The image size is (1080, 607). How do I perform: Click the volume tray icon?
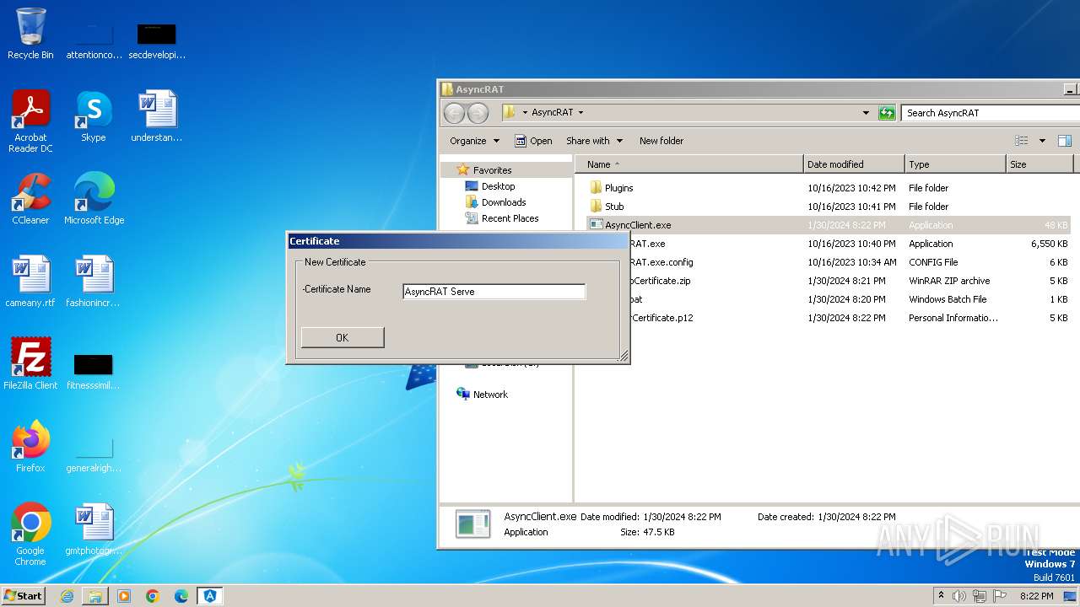(x=958, y=596)
